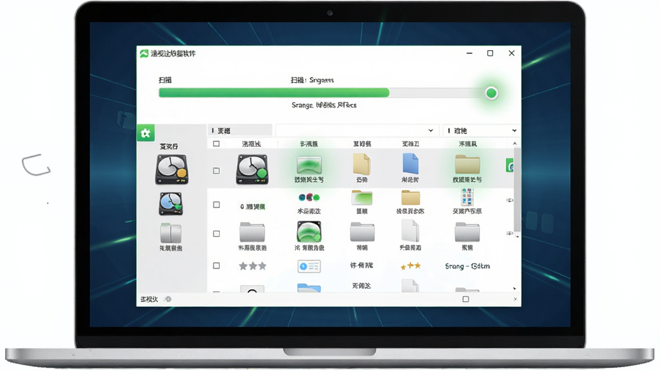Click the green app logo in the title bar
660x371 pixels.
(x=144, y=53)
